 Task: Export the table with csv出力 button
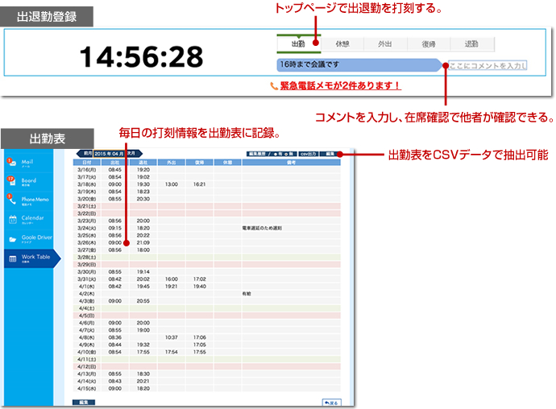click(308, 154)
